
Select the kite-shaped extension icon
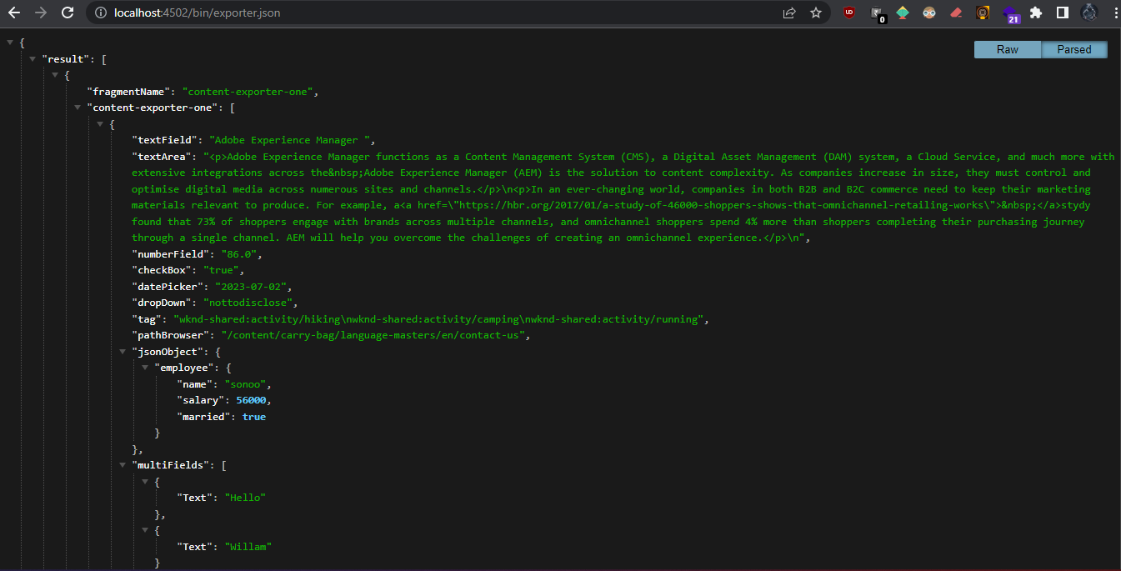pyautogui.click(x=903, y=13)
